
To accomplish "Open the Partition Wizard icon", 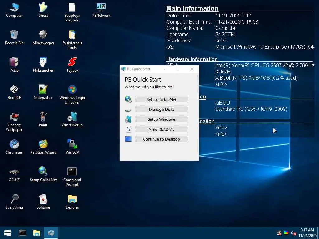I will 43,147.
